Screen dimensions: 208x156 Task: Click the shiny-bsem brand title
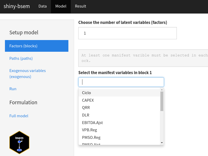click(17, 6)
